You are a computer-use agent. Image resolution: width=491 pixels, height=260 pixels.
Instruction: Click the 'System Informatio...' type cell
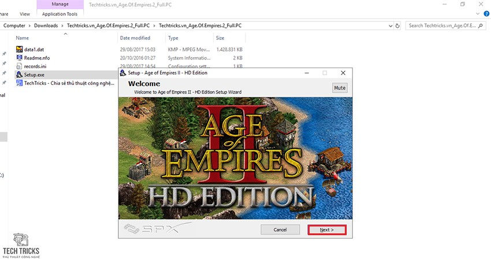pos(189,58)
